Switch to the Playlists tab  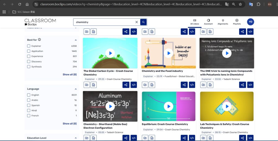click(x=237, y=22)
